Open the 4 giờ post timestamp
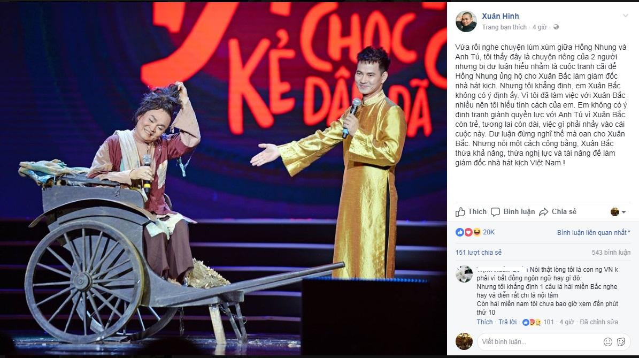The width and height of the screenshot is (639, 358). point(540,27)
